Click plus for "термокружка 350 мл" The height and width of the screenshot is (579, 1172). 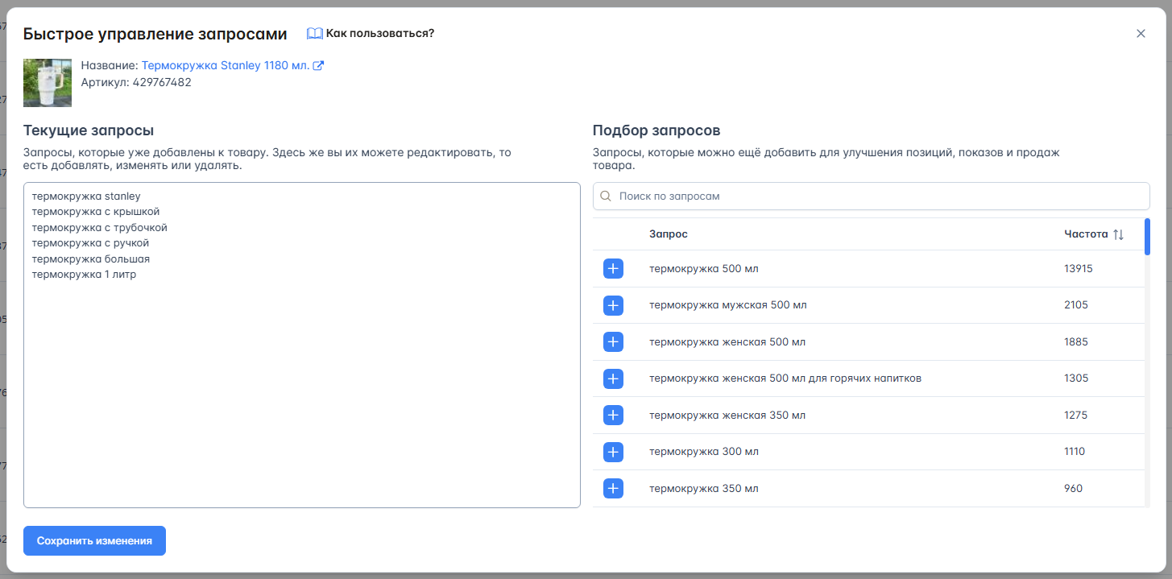click(x=613, y=489)
